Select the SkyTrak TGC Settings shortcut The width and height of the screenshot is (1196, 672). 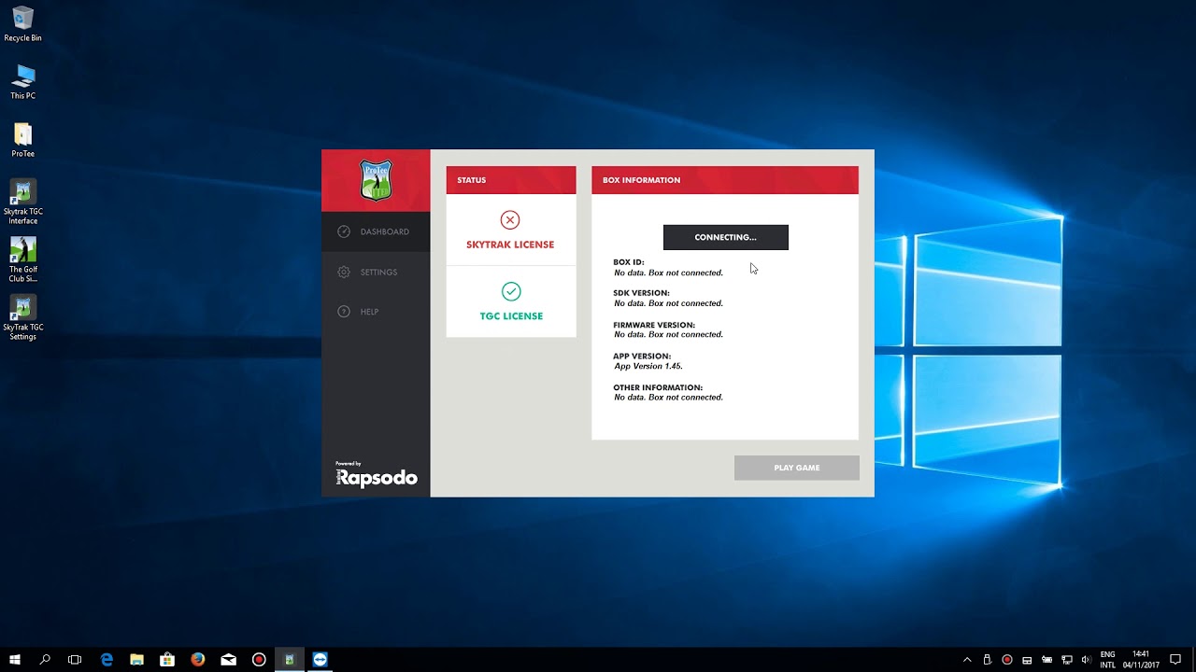click(23, 317)
